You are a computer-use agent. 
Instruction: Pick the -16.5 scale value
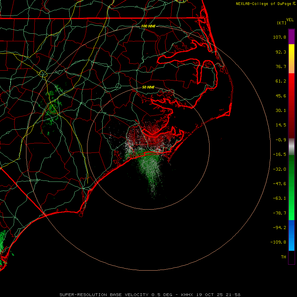pyautogui.click(x=280, y=154)
